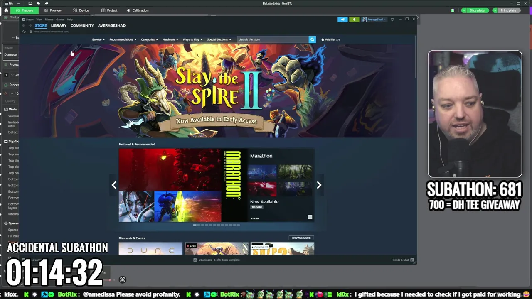Click the blue Steam announcements megaphone icon
This screenshot has width=532, height=299.
342,19
